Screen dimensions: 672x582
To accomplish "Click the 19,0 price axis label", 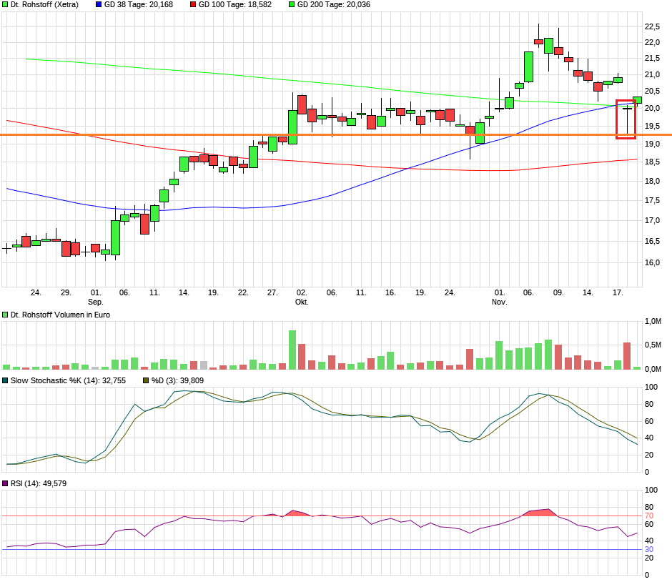I will point(652,144).
